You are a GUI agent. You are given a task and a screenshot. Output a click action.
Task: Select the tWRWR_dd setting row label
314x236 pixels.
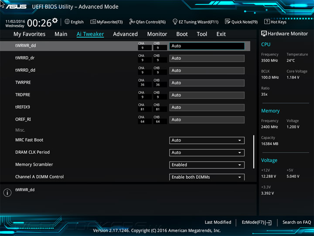pyautogui.click(x=25, y=45)
